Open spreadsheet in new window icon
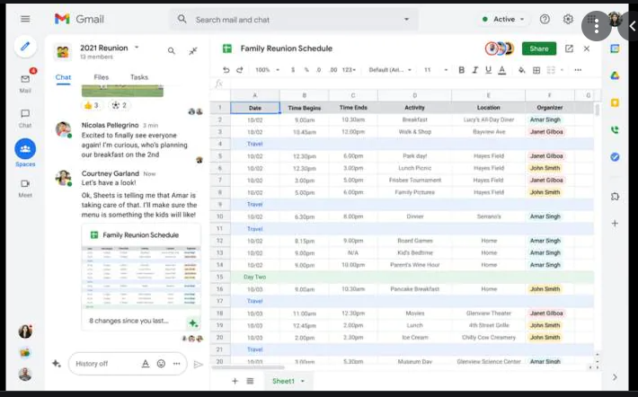The width and height of the screenshot is (638, 397). [568, 49]
